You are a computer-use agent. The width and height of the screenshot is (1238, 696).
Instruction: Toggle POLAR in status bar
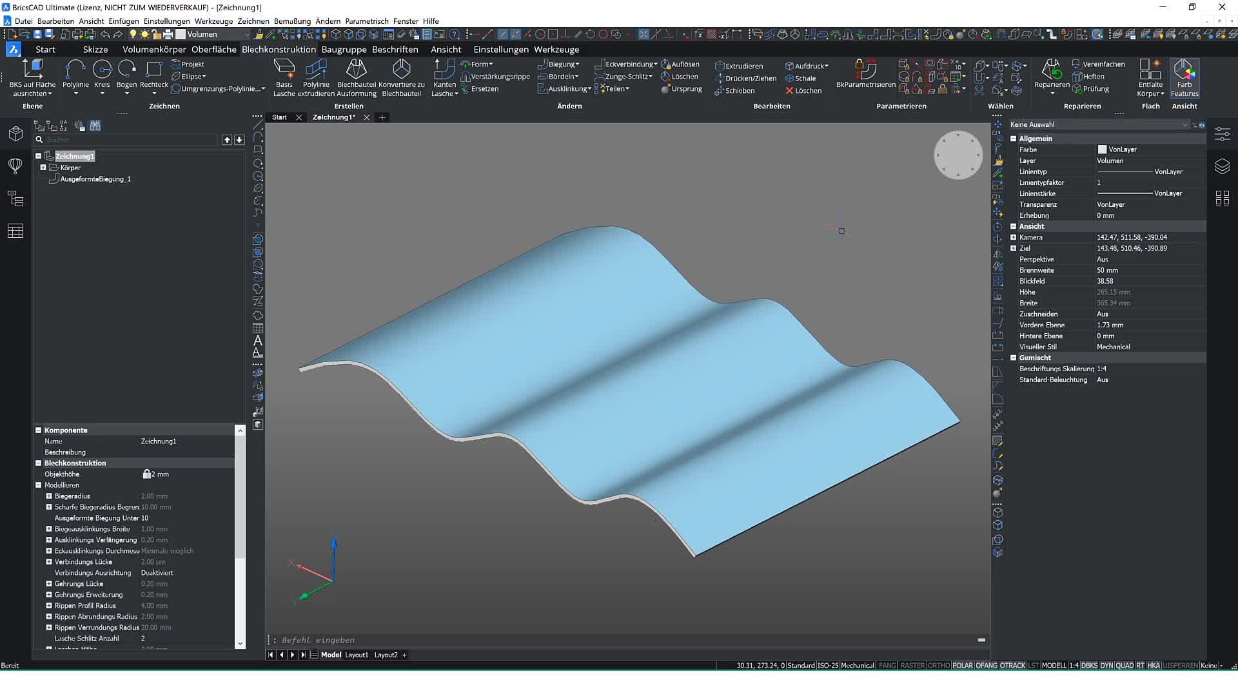(963, 666)
